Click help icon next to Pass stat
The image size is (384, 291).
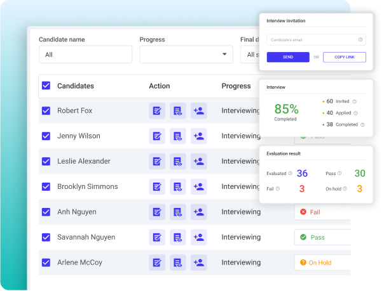339,173
